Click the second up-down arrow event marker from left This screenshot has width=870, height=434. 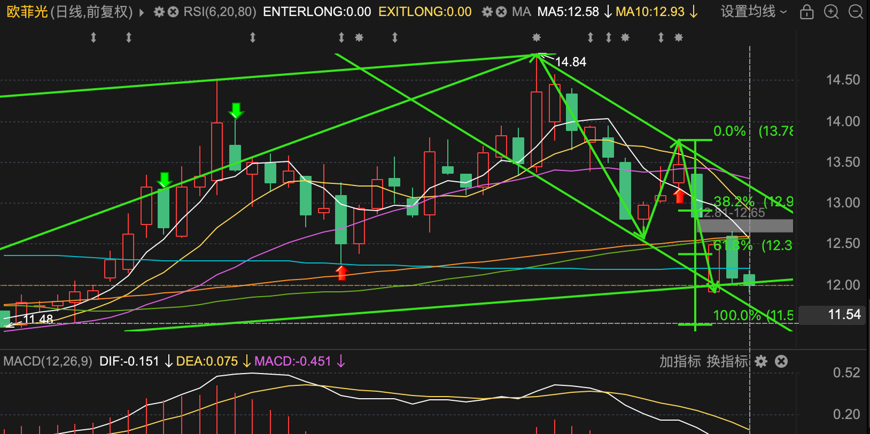point(129,37)
